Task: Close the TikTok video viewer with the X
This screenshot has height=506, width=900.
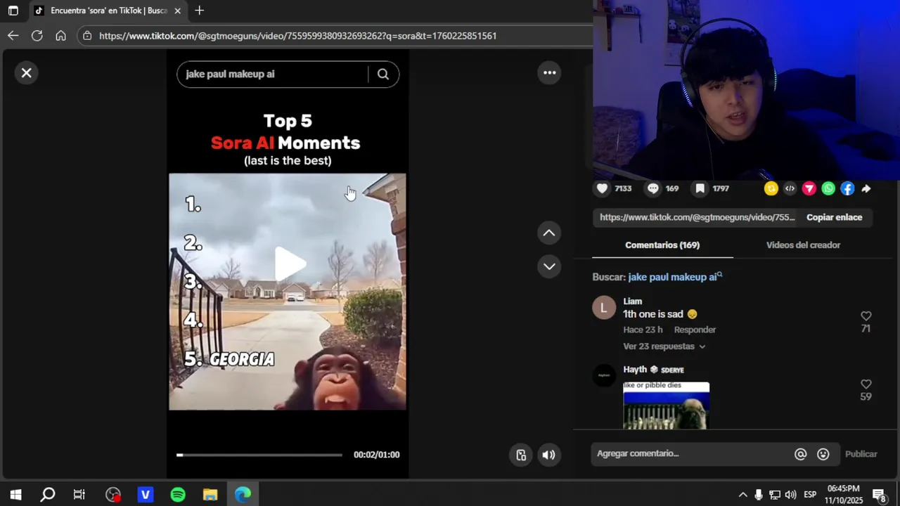Action: [27, 73]
